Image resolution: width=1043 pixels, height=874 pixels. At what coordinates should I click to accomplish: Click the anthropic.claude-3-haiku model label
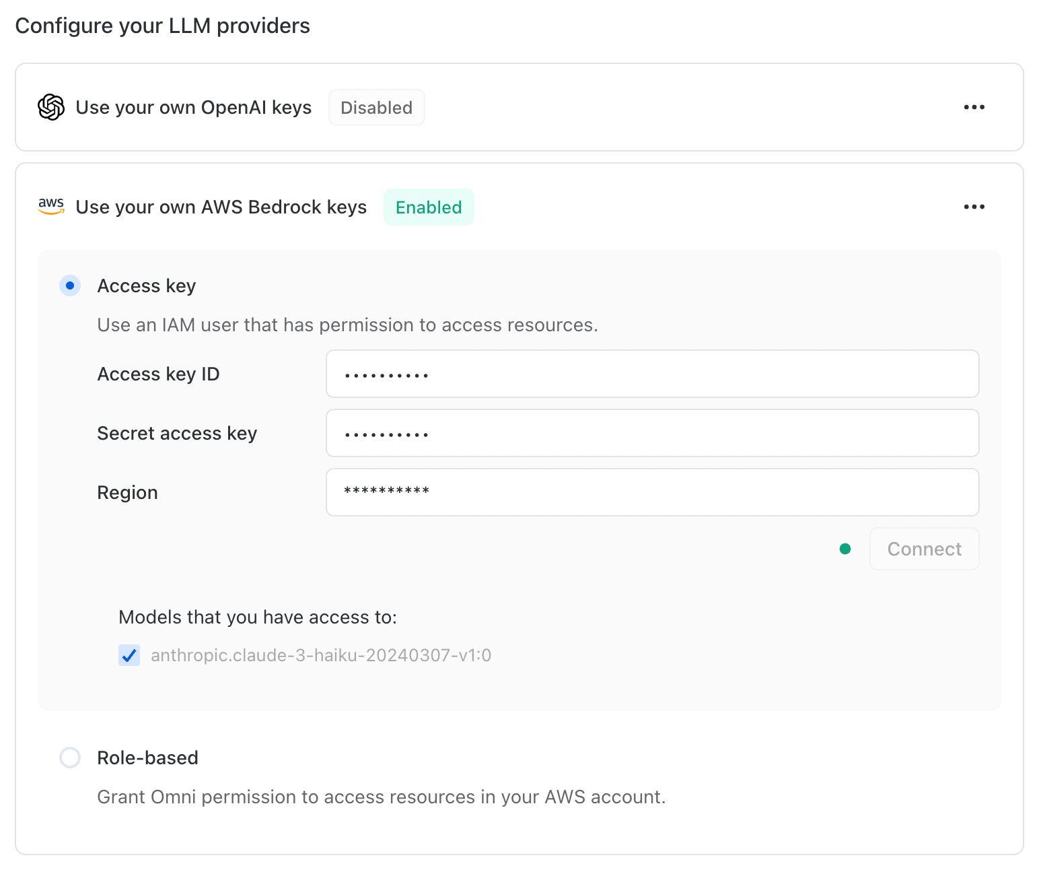coord(321,655)
